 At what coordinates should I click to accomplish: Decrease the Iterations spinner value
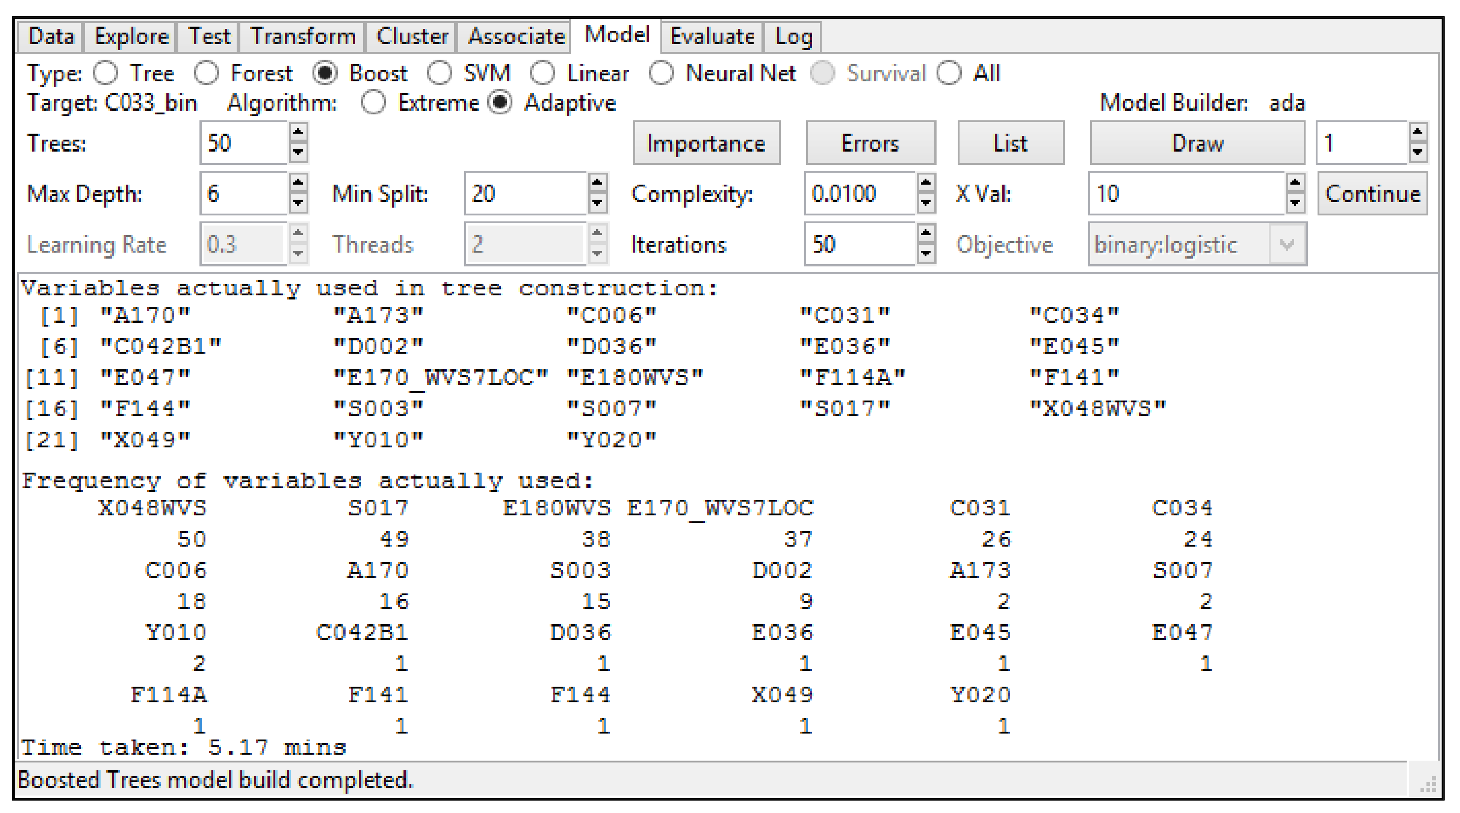click(x=926, y=253)
